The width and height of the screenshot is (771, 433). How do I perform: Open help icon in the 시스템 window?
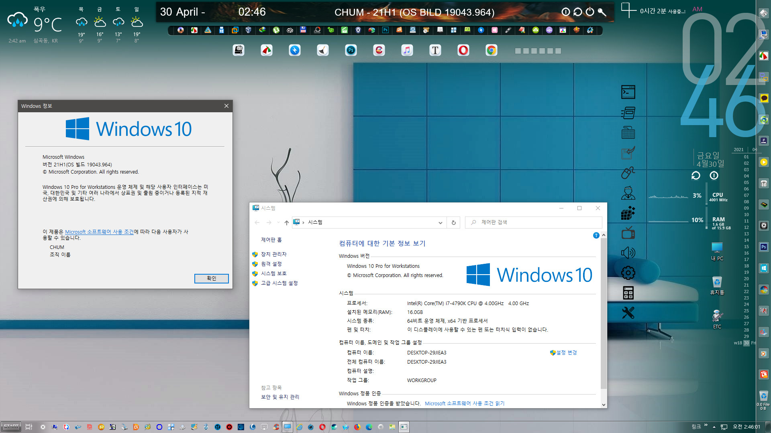pyautogui.click(x=596, y=235)
